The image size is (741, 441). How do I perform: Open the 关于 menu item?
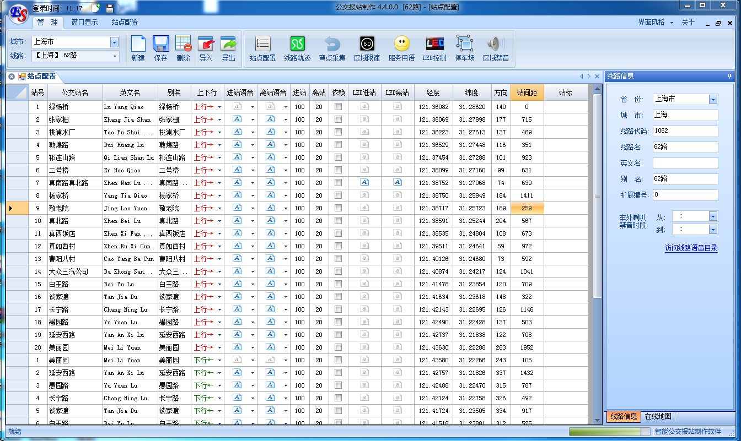[688, 23]
